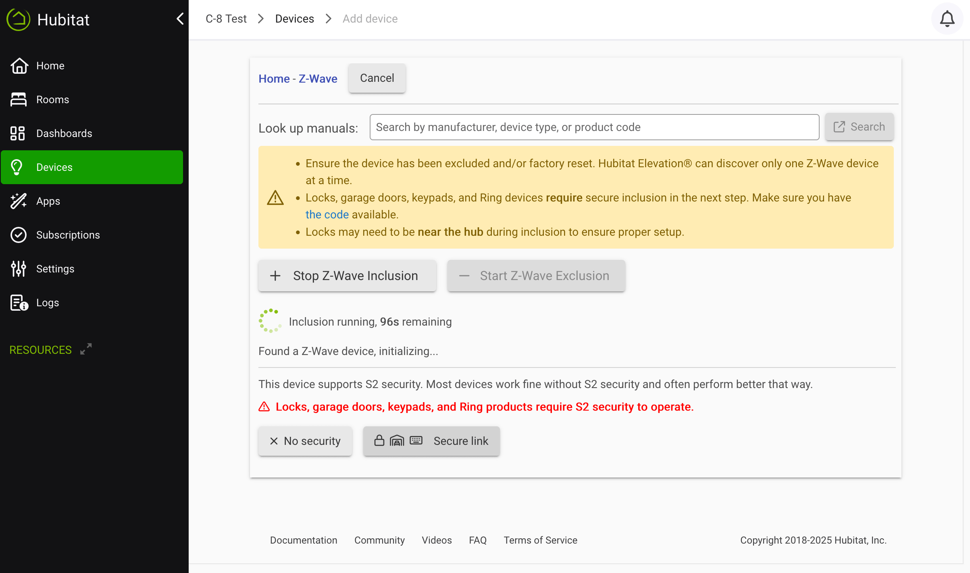This screenshot has width=970, height=573.
Task: Click the Rooms bed icon
Action: (19, 100)
